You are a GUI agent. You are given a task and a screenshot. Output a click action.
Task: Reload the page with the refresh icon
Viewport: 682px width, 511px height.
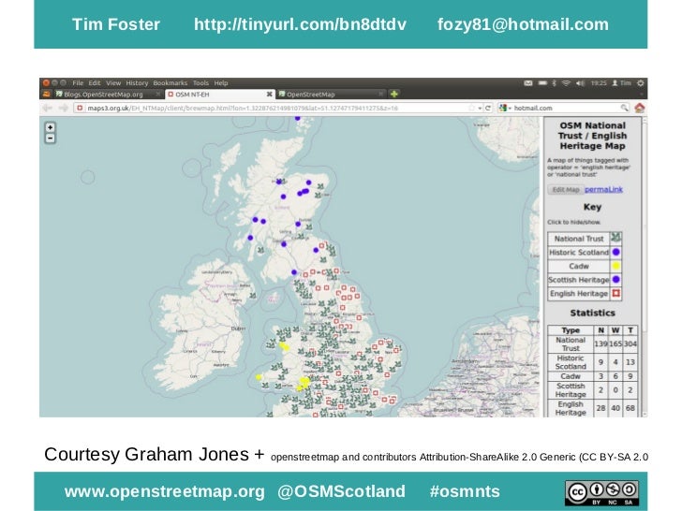(488, 108)
